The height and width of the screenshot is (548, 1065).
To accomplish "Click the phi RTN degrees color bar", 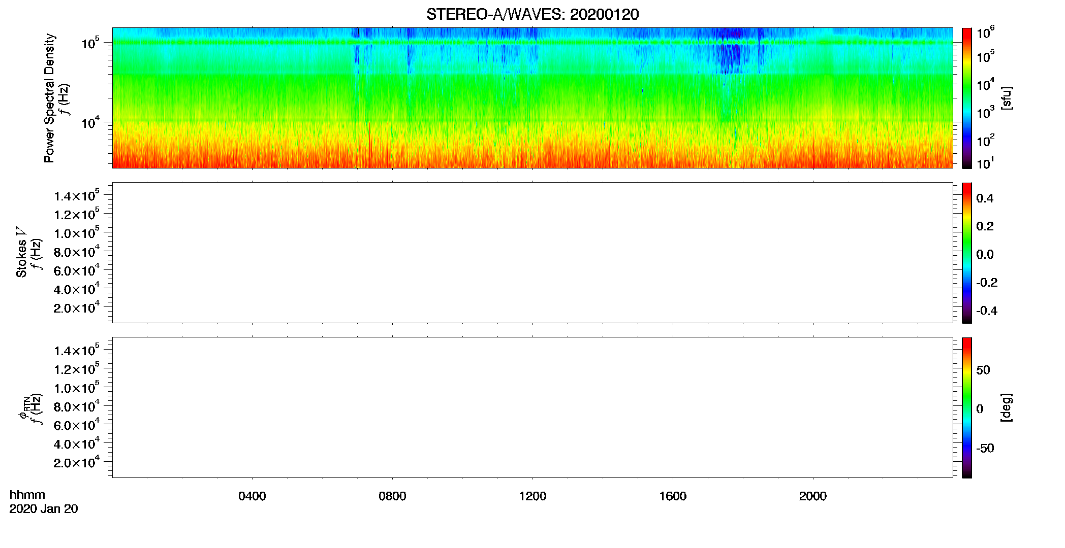I will click(x=966, y=407).
